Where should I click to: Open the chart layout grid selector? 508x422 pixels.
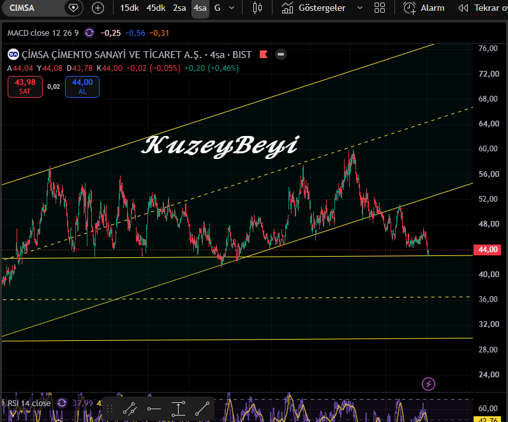point(380,8)
